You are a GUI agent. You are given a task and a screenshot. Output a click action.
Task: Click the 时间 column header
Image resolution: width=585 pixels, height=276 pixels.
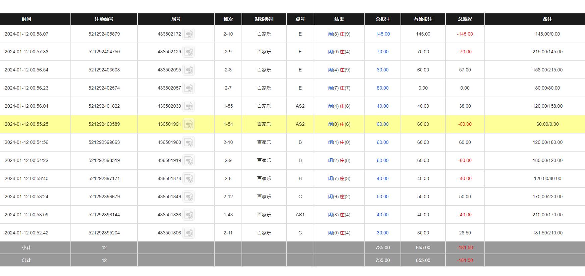26,19
